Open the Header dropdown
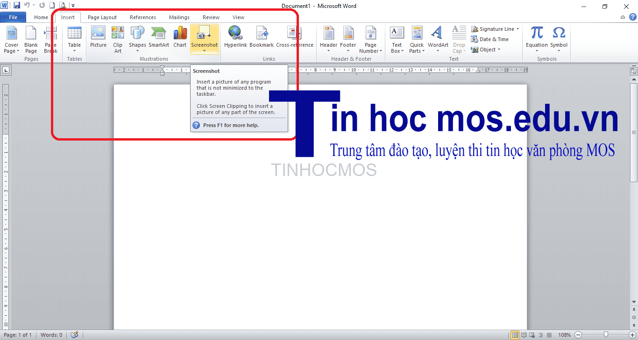The height and width of the screenshot is (340, 638). 328,40
